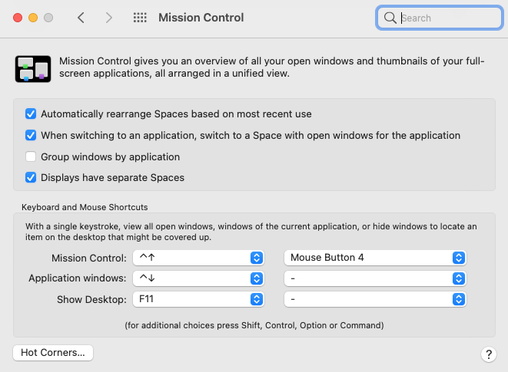508x372 pixels.
Task: Click the Hot Corners button
Action: [x=53, y=353]
